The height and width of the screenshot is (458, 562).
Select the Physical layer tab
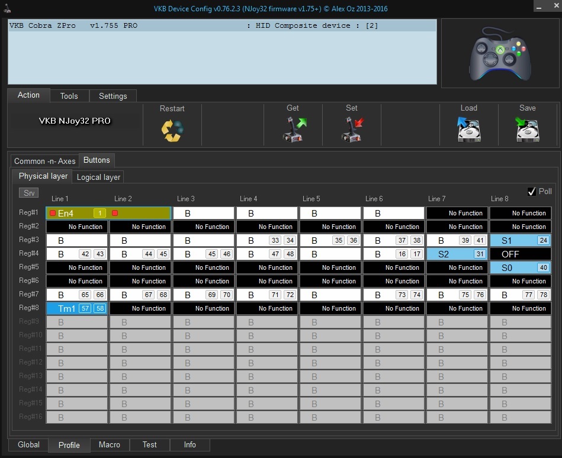point(43,176)
